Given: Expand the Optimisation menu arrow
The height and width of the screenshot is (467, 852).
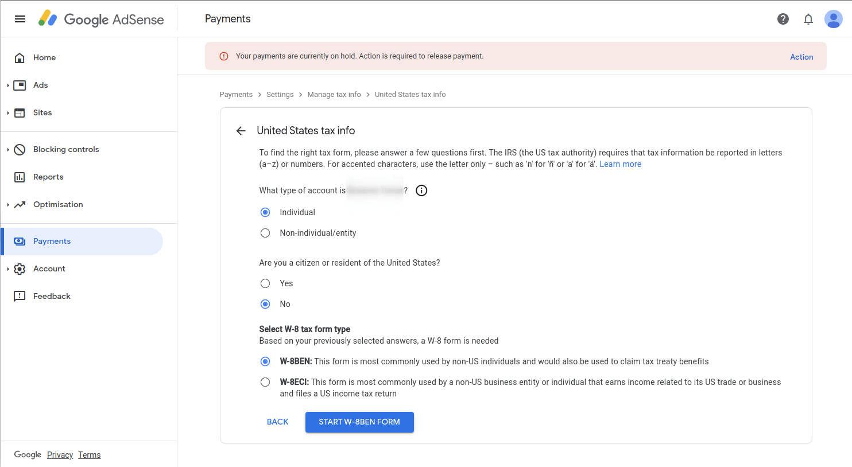Looking at the screenshot, I should pos(8,205).
